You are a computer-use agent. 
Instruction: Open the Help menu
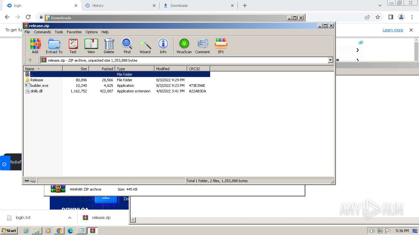105,32
